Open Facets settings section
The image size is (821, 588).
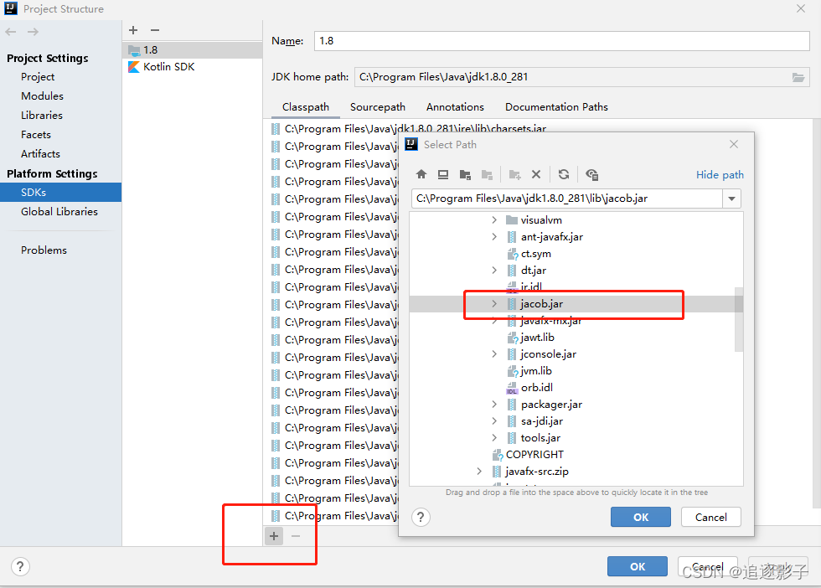[36, 135]
